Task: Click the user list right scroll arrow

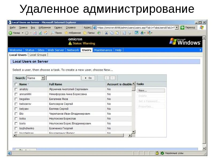Action: (130, 135)
